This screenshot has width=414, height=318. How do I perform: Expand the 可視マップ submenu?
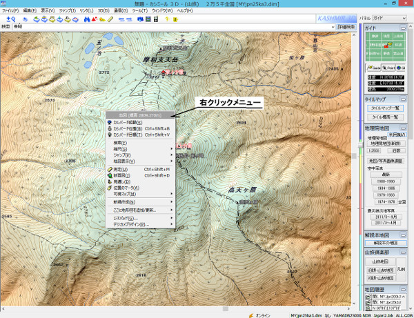125,194
